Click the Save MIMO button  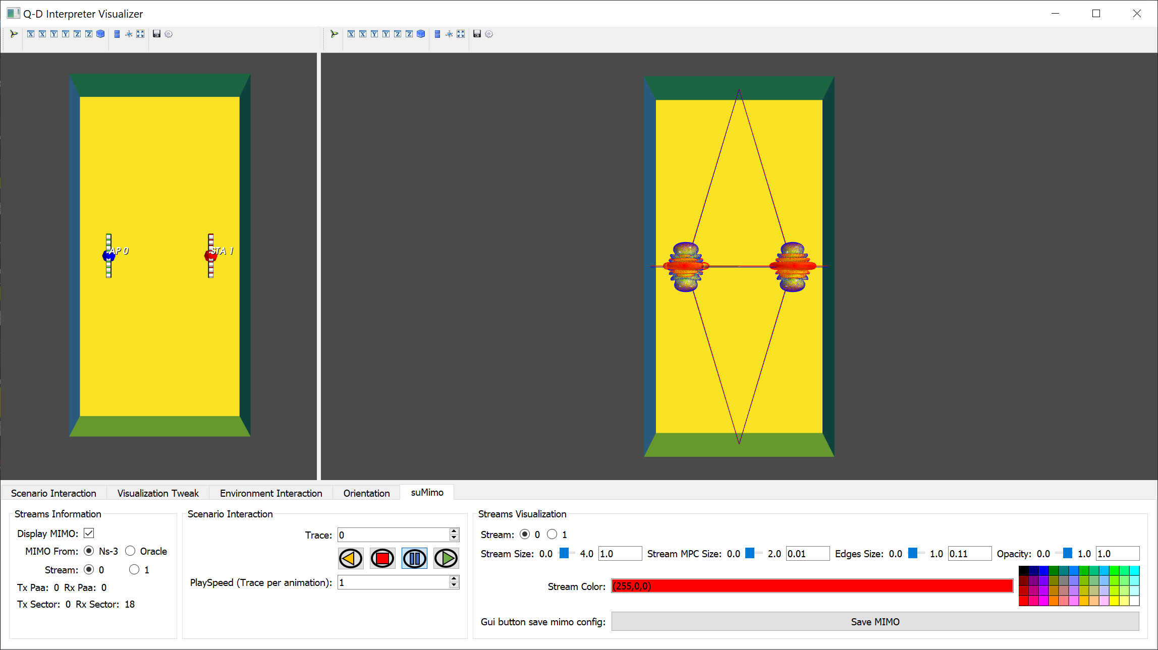tap(875, 621)
